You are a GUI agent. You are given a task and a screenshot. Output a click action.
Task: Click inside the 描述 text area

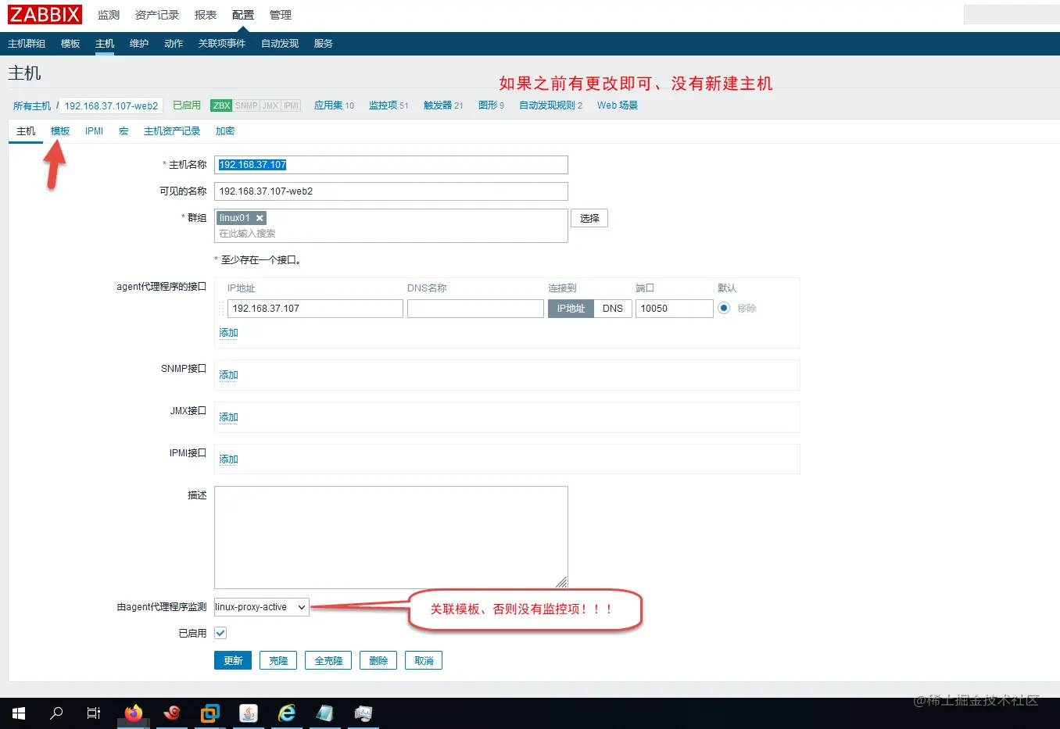coord(391,535)
